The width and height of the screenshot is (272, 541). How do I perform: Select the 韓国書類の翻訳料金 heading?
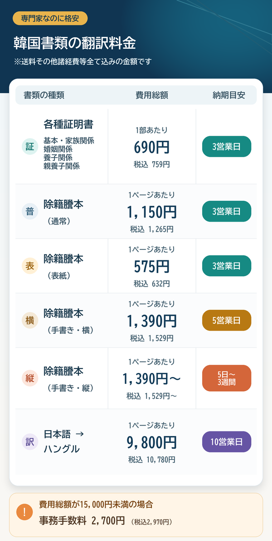75,44
